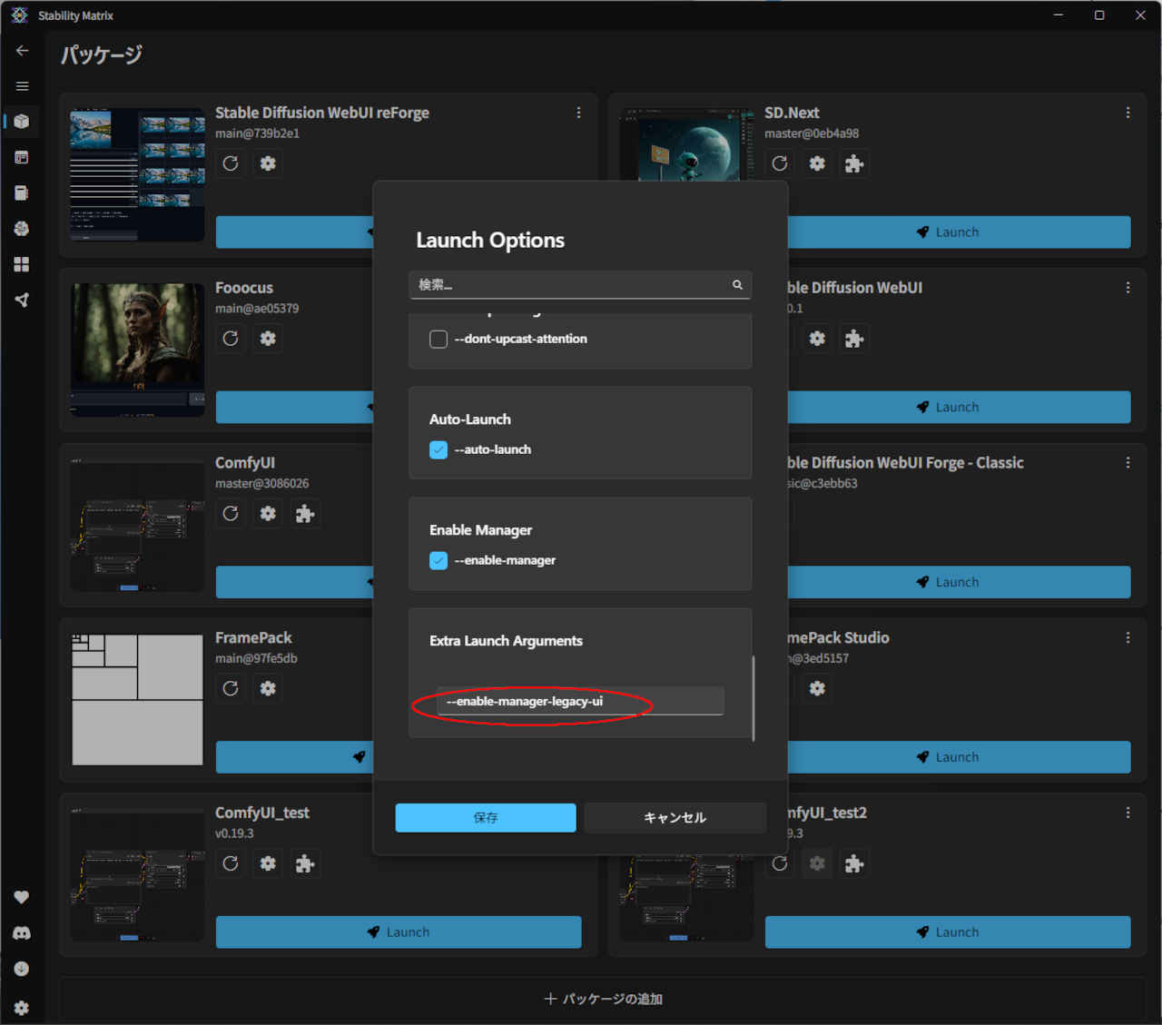Open gear settings for main@97fe5db FramePack
The image size is (1162, 1025).
click(268, 688)
